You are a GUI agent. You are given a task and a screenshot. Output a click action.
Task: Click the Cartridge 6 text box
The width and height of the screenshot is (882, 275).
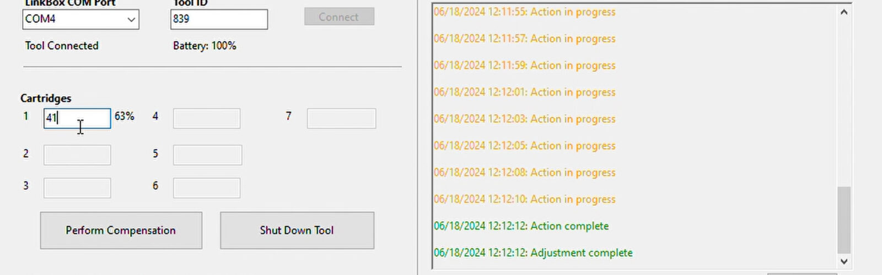pos(207,188)
